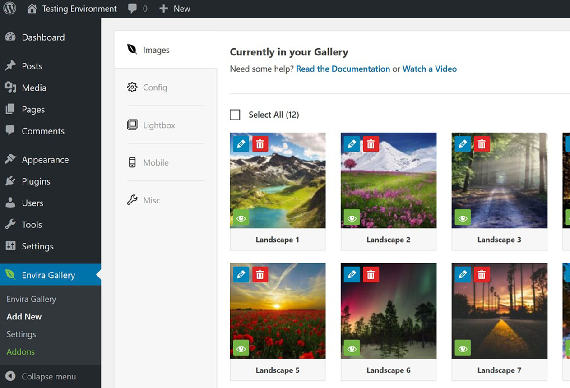This screenshot has width=570, height=388.
Task: Check the Select All (12) checkbox
Action: (x=235, y=115)
